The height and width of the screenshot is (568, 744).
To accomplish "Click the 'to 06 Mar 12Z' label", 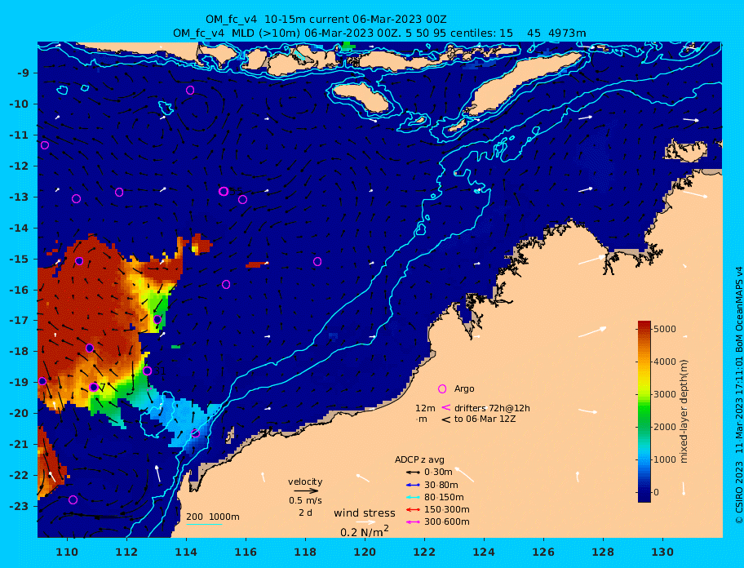I will 485,419.
